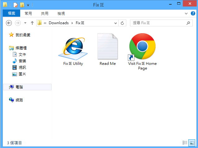Image resolution: width=198 pixels, height=148 pixels.
Task: Click the double chevron before Downloads in the address bar
Action: coord(45,23)
